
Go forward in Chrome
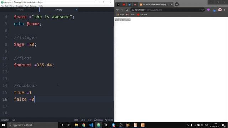(x=122, y=10)
